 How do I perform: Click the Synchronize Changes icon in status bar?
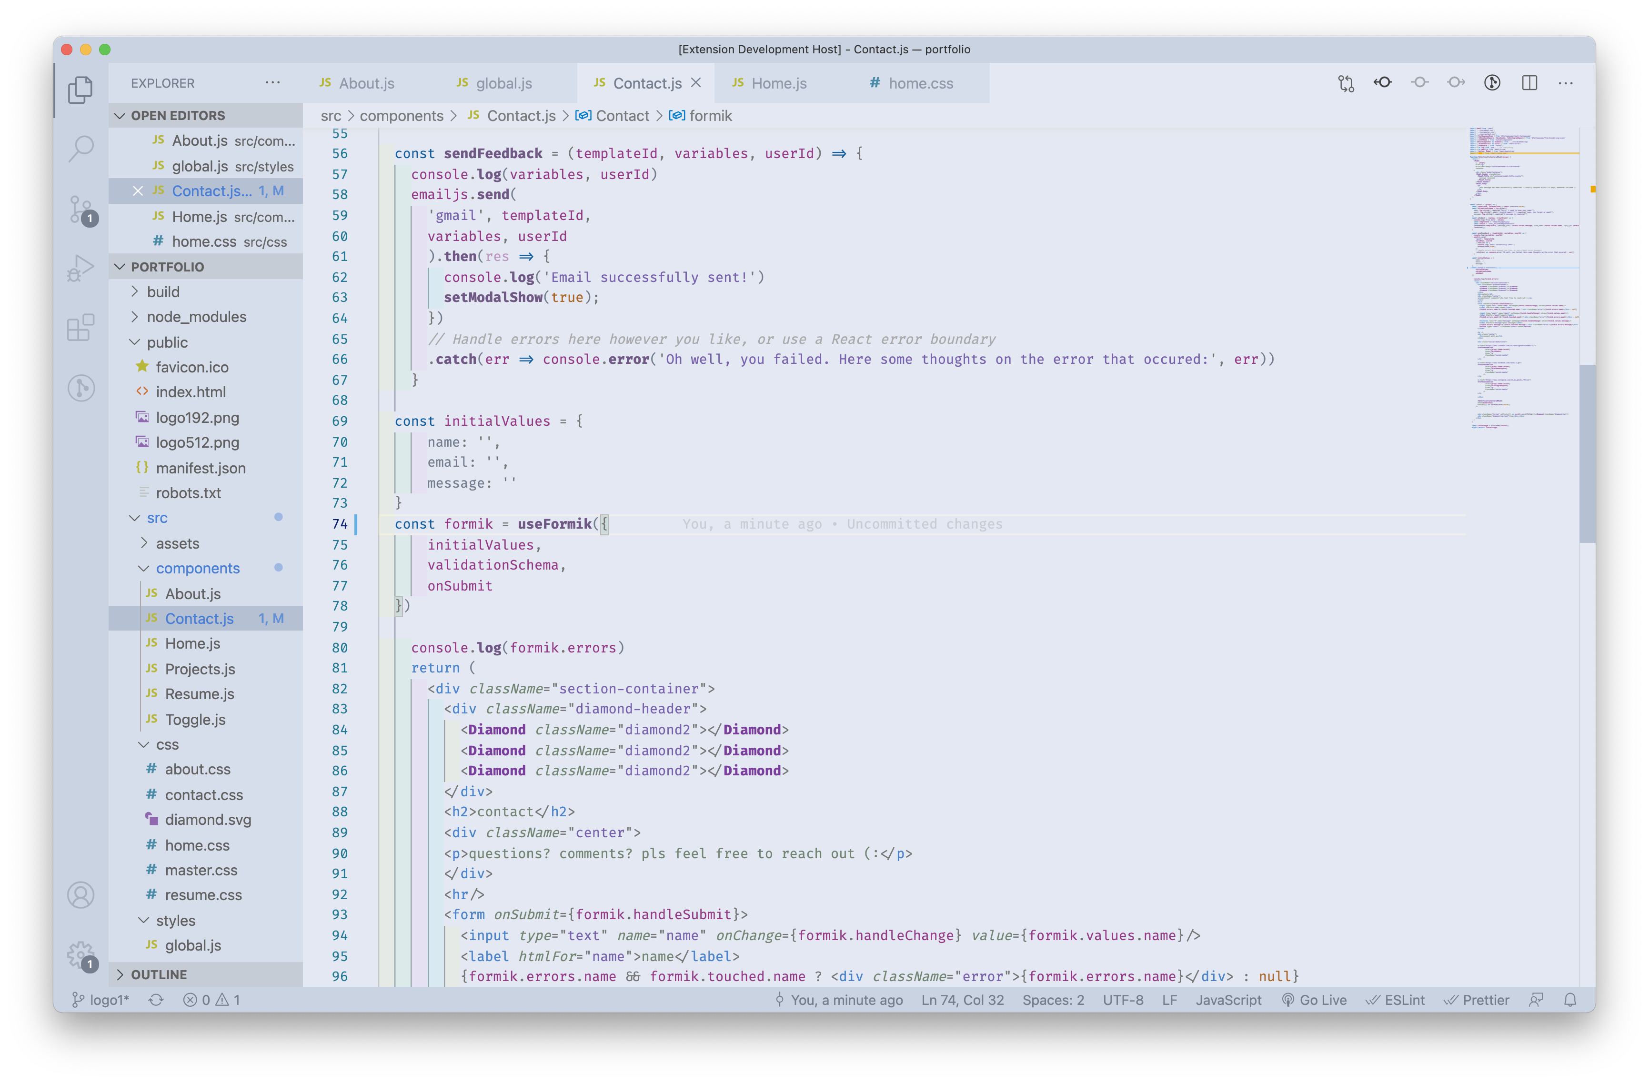[156, 1000]
